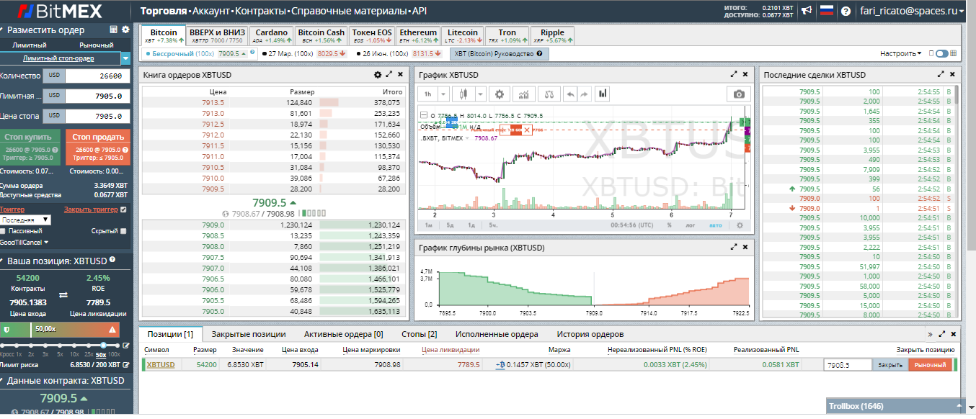Toggle percent scale on chart
Image resolution: width=976 pixels, height=419 pixels.
point(669,225)
